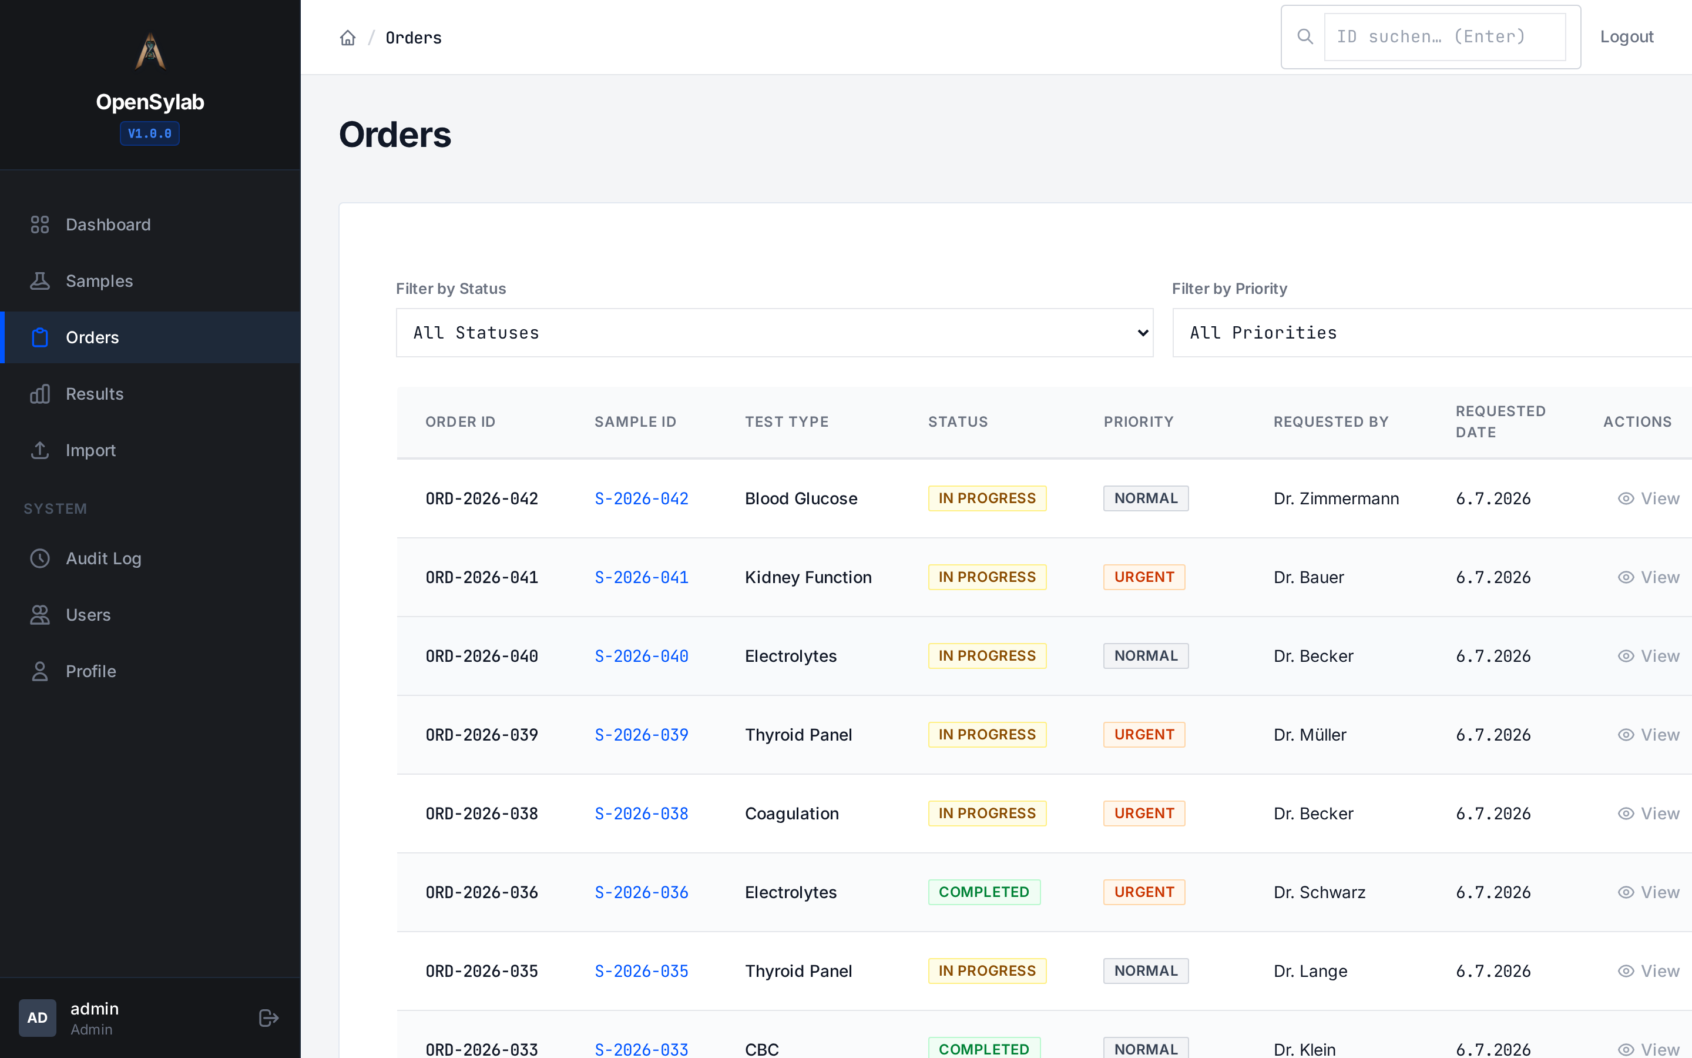Focus the ID search input field
Screen dimensions: 1692x1058
coord(1445,36)
